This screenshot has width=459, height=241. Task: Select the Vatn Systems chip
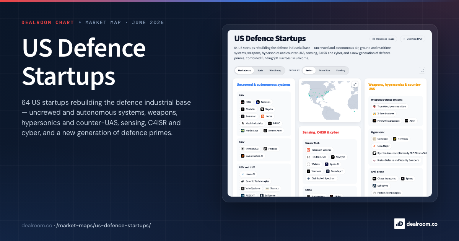click(x=251, y=188)
